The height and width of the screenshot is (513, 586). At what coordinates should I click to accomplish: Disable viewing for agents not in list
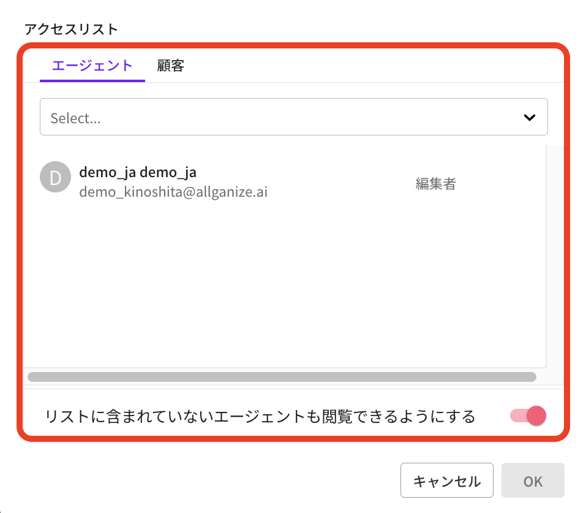pos(528,416)
